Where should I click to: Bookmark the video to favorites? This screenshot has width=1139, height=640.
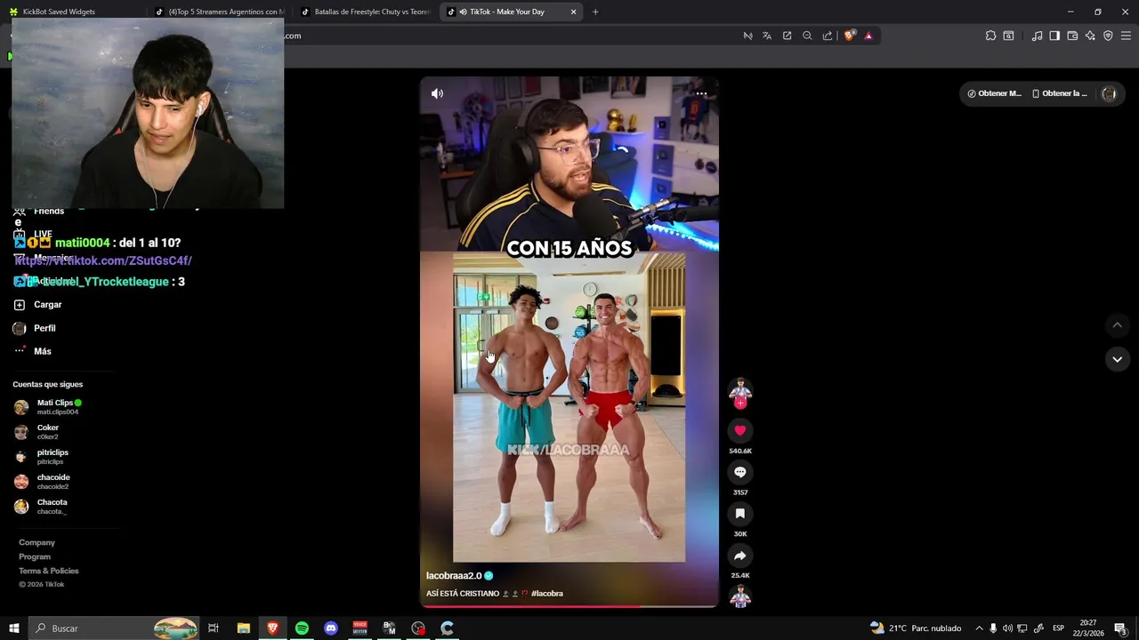(739, 514)
